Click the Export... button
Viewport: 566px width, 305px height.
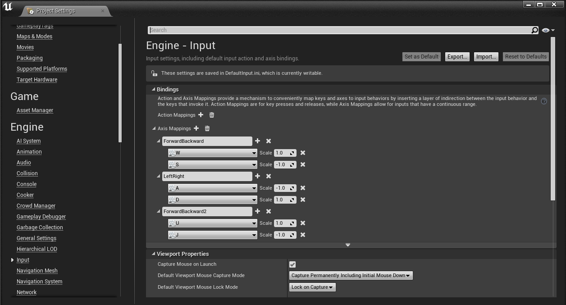(x=457, y=57)
